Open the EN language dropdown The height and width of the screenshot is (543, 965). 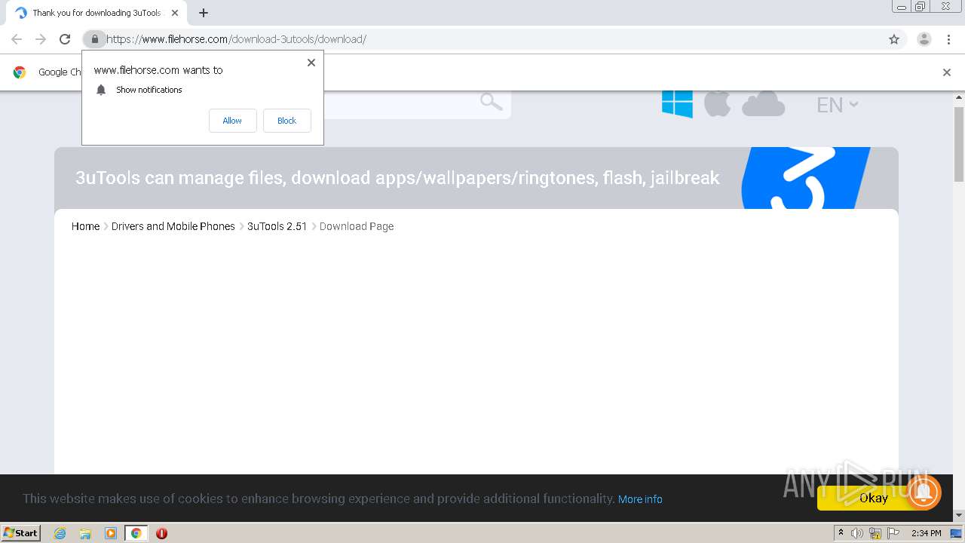click(x=837, y=105)
